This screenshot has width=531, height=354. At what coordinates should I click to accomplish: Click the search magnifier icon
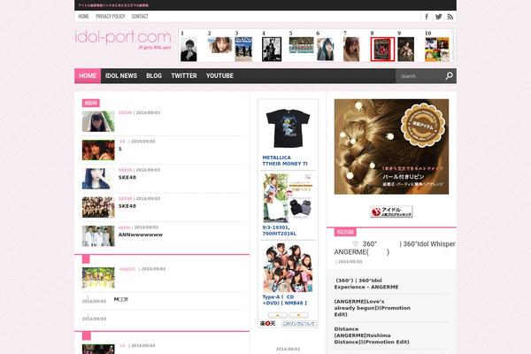449,76
